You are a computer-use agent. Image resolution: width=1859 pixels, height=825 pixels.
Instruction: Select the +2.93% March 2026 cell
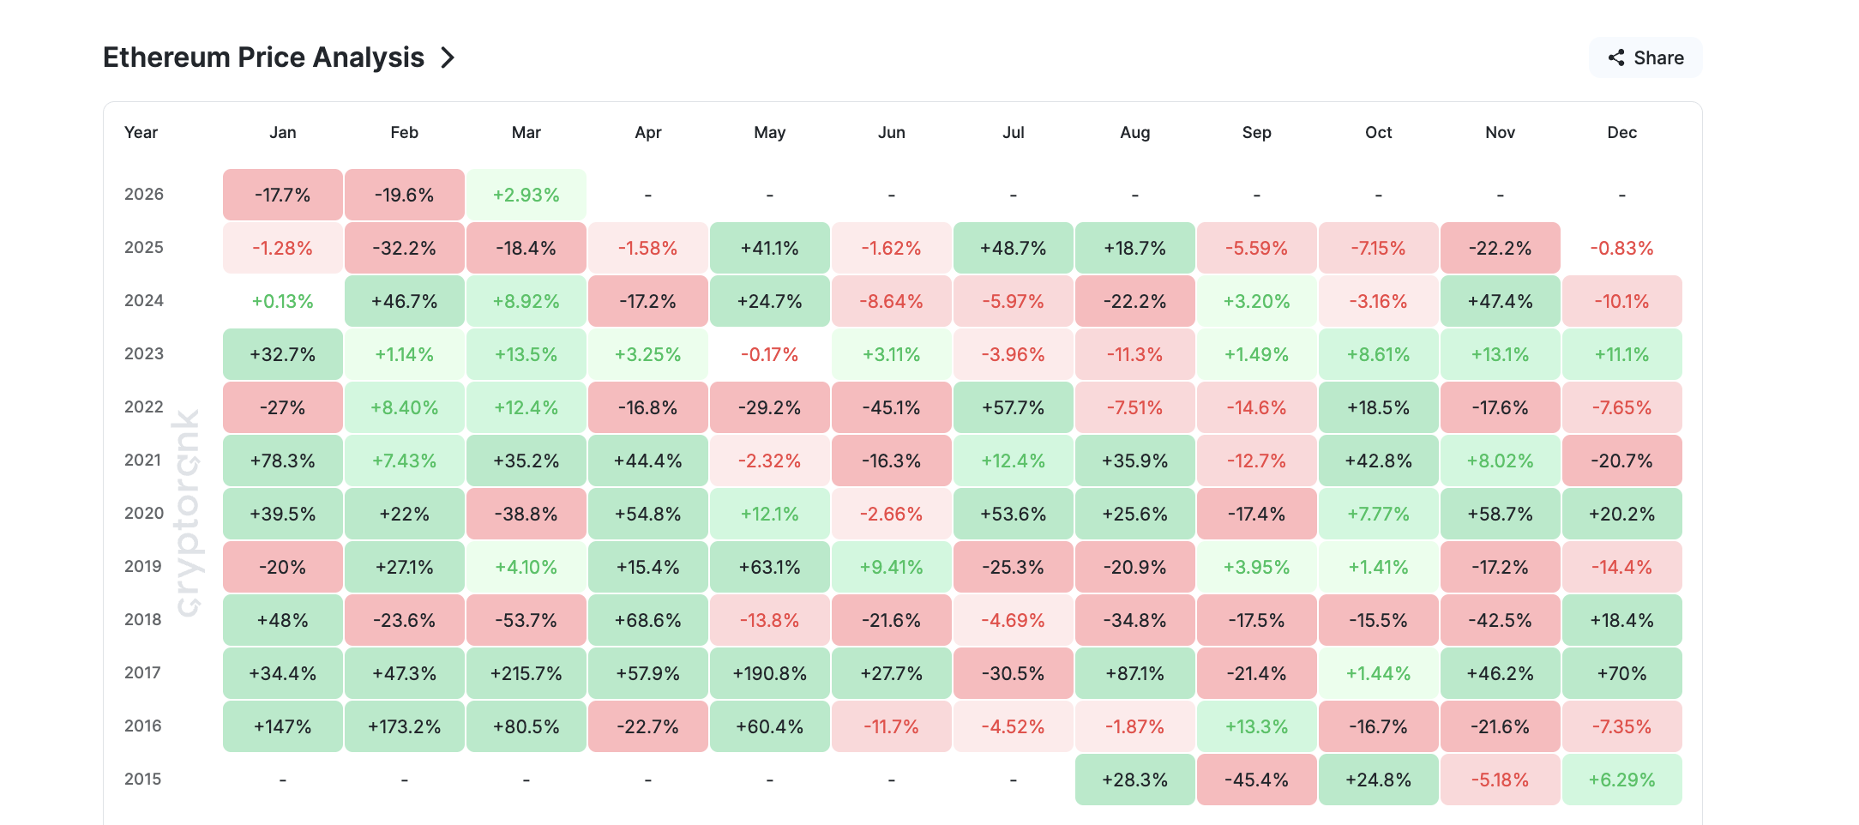point(526,195)
